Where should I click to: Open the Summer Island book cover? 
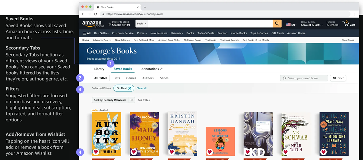pos(182,134)
